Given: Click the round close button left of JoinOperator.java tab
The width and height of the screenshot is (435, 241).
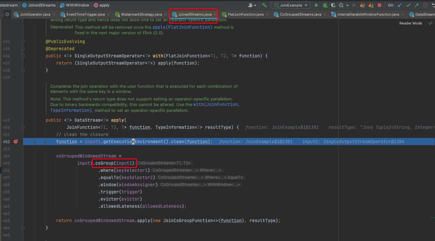Looking at the screenshot, I should pyautogui.click(x=7, y=15).
